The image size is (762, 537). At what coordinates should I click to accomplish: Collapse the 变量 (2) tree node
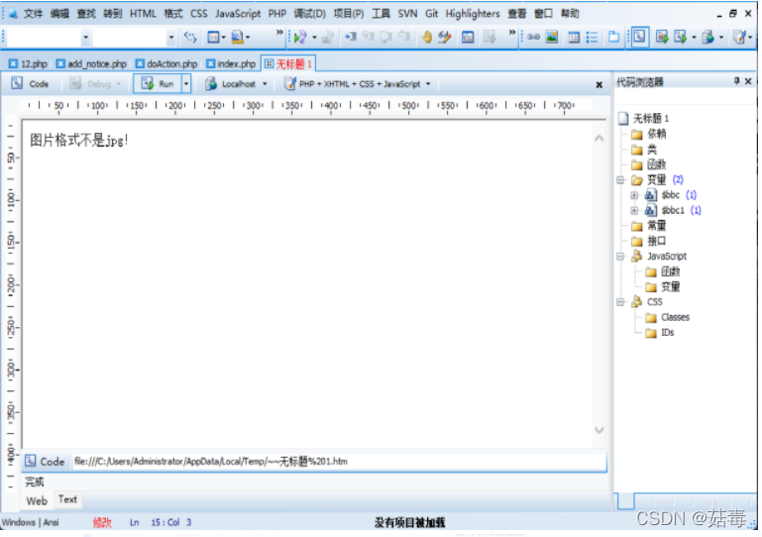coord(620,179)
